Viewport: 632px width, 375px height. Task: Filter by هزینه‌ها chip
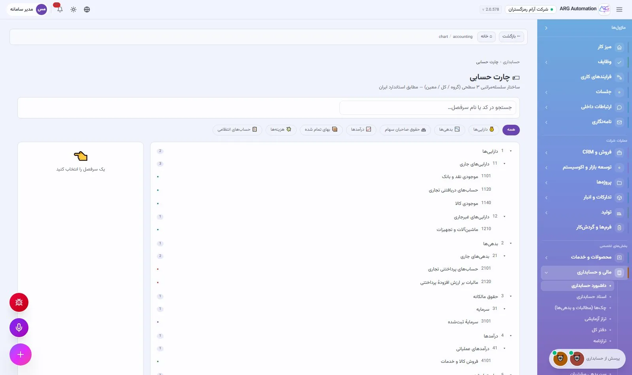point(281,130)
